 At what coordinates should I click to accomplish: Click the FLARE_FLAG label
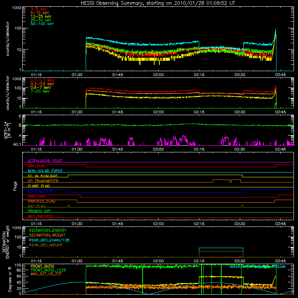[x=39, y=186]
